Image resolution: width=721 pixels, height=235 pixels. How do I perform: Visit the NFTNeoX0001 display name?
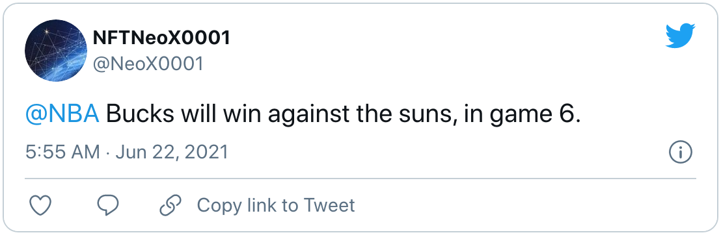click(x=161, y=38)
